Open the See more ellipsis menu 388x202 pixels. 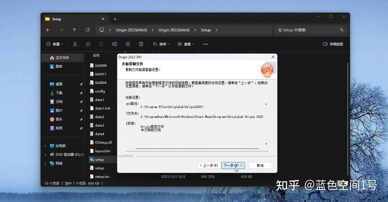tap(205, 44)
